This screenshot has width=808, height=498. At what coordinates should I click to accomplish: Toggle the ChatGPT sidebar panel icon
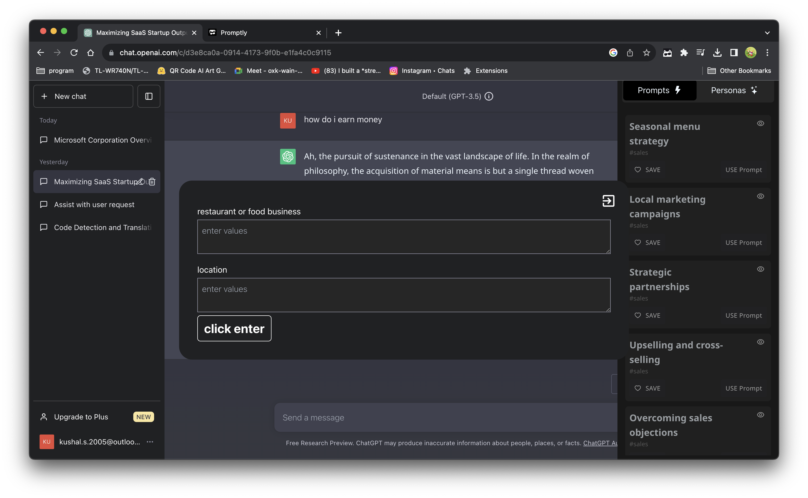click(x=149, y=96)
